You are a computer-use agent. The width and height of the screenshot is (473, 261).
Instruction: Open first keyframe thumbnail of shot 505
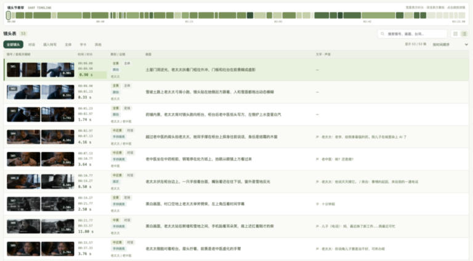(x=23, y=160)
